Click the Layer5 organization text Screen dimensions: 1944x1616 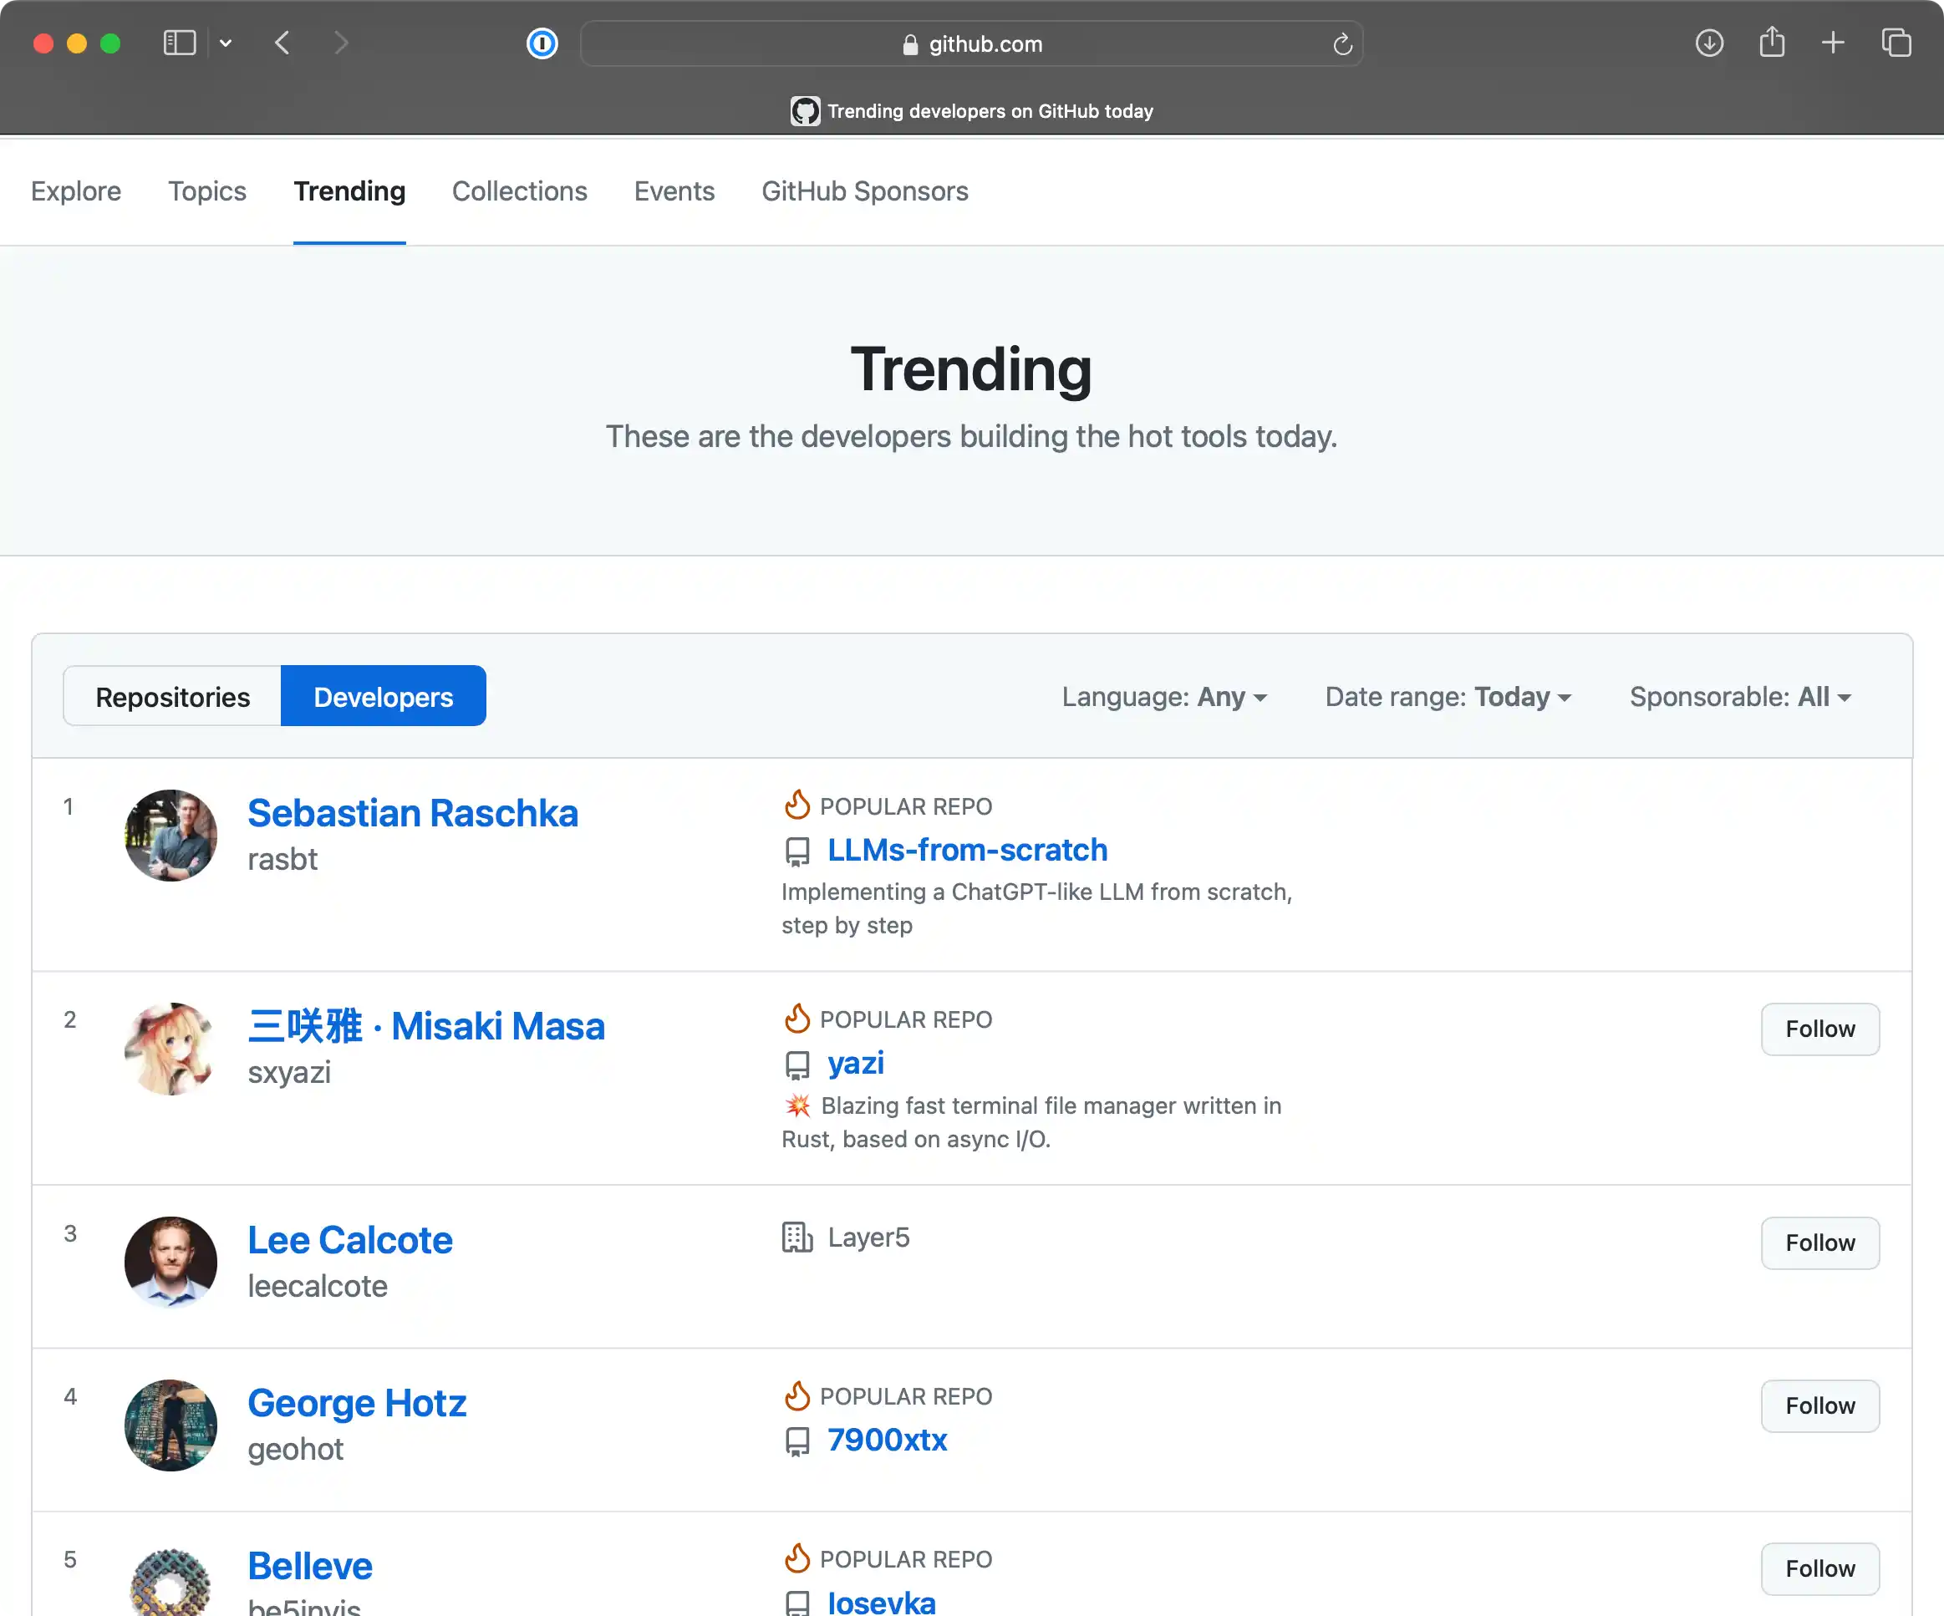tap(868, 1237)
